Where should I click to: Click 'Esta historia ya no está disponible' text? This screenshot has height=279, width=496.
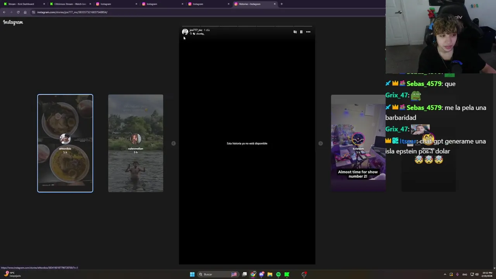[x=247, y=143]
